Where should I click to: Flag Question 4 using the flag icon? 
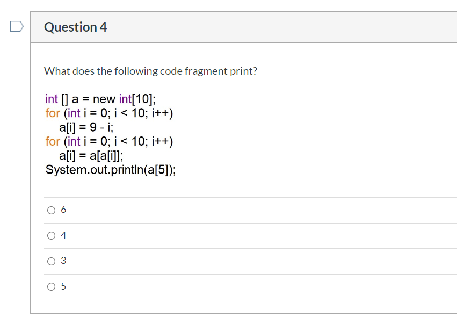point(17,26)
